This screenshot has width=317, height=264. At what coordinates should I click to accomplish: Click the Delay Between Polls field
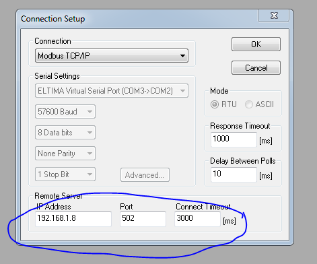(x=234, y=174)
